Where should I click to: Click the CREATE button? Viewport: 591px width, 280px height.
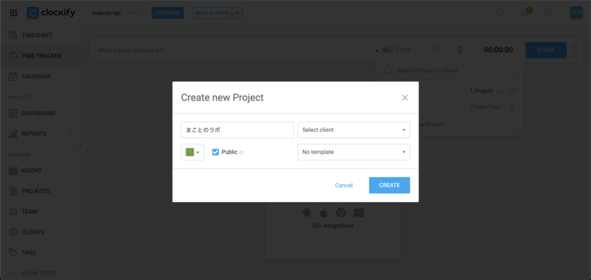coord(389,185)
